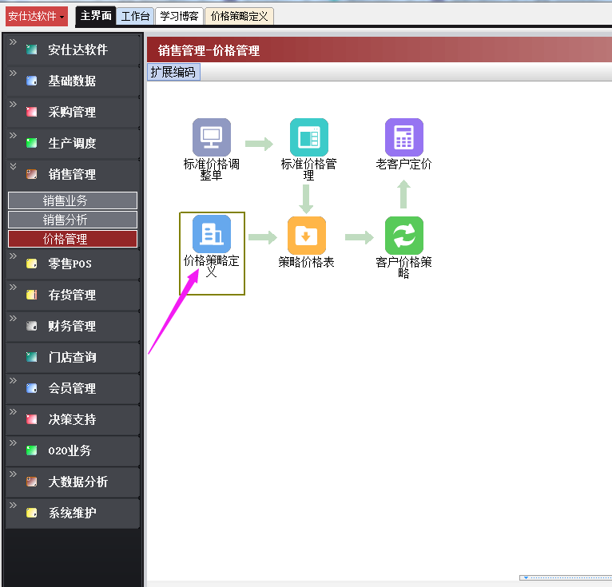This screenshot has width=612, height=587.
Task: Click the 价格策略定义 label text
Action: click(x=212, y=266)
